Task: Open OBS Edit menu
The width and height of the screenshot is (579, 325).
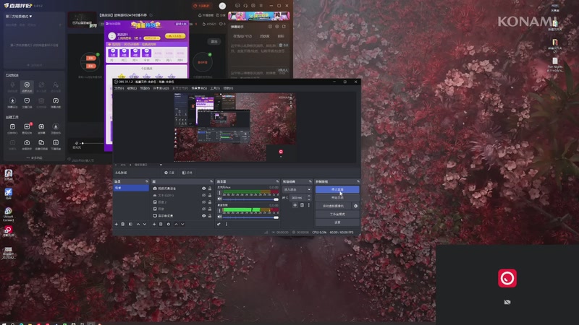Action: point(132,88)
